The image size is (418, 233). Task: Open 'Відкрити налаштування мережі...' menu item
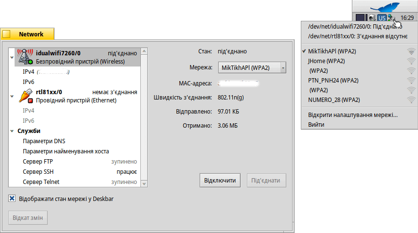pos(359,115)
